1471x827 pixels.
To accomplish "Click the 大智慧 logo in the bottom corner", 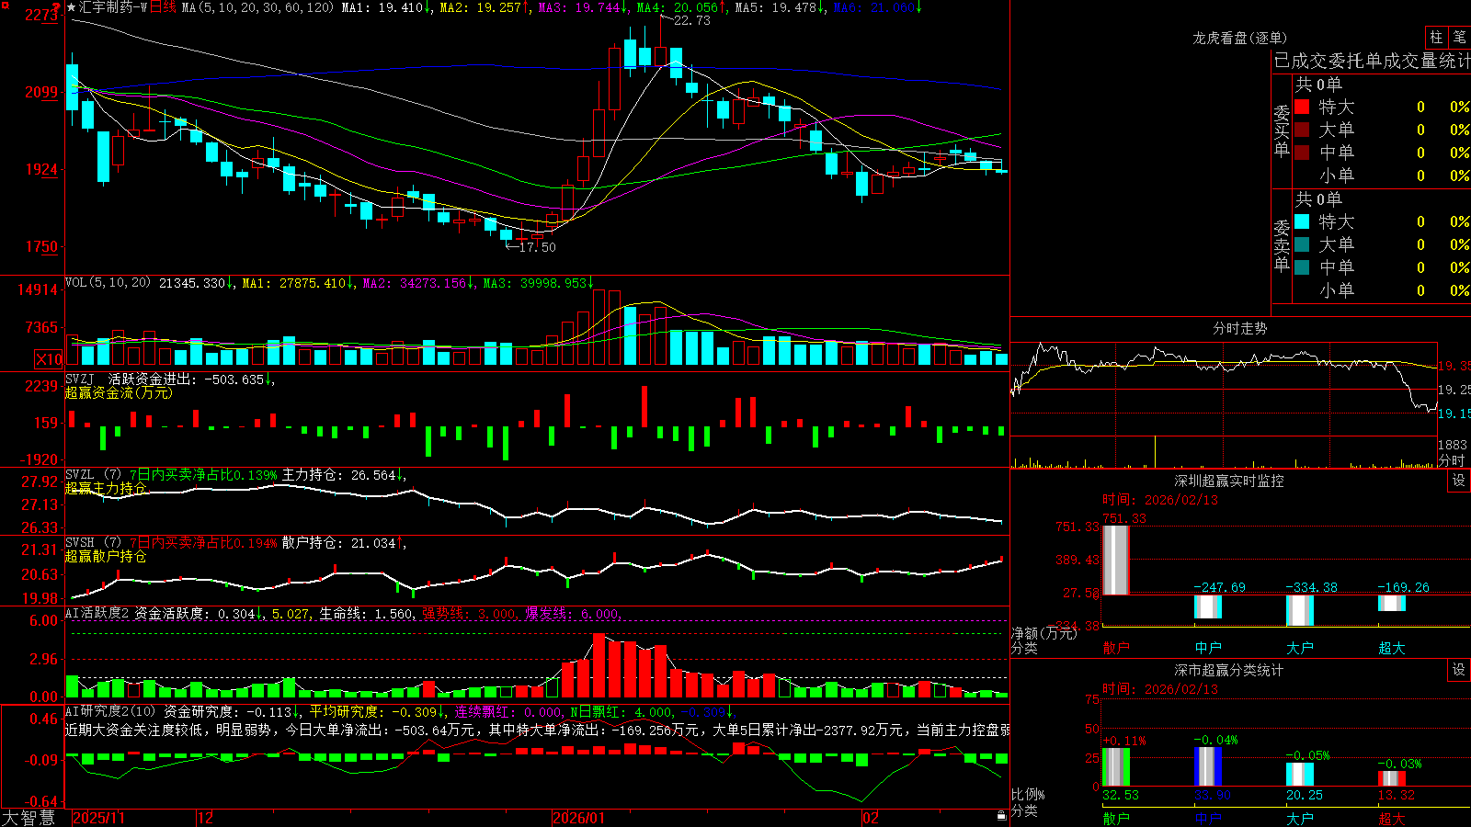I will 29,818.
